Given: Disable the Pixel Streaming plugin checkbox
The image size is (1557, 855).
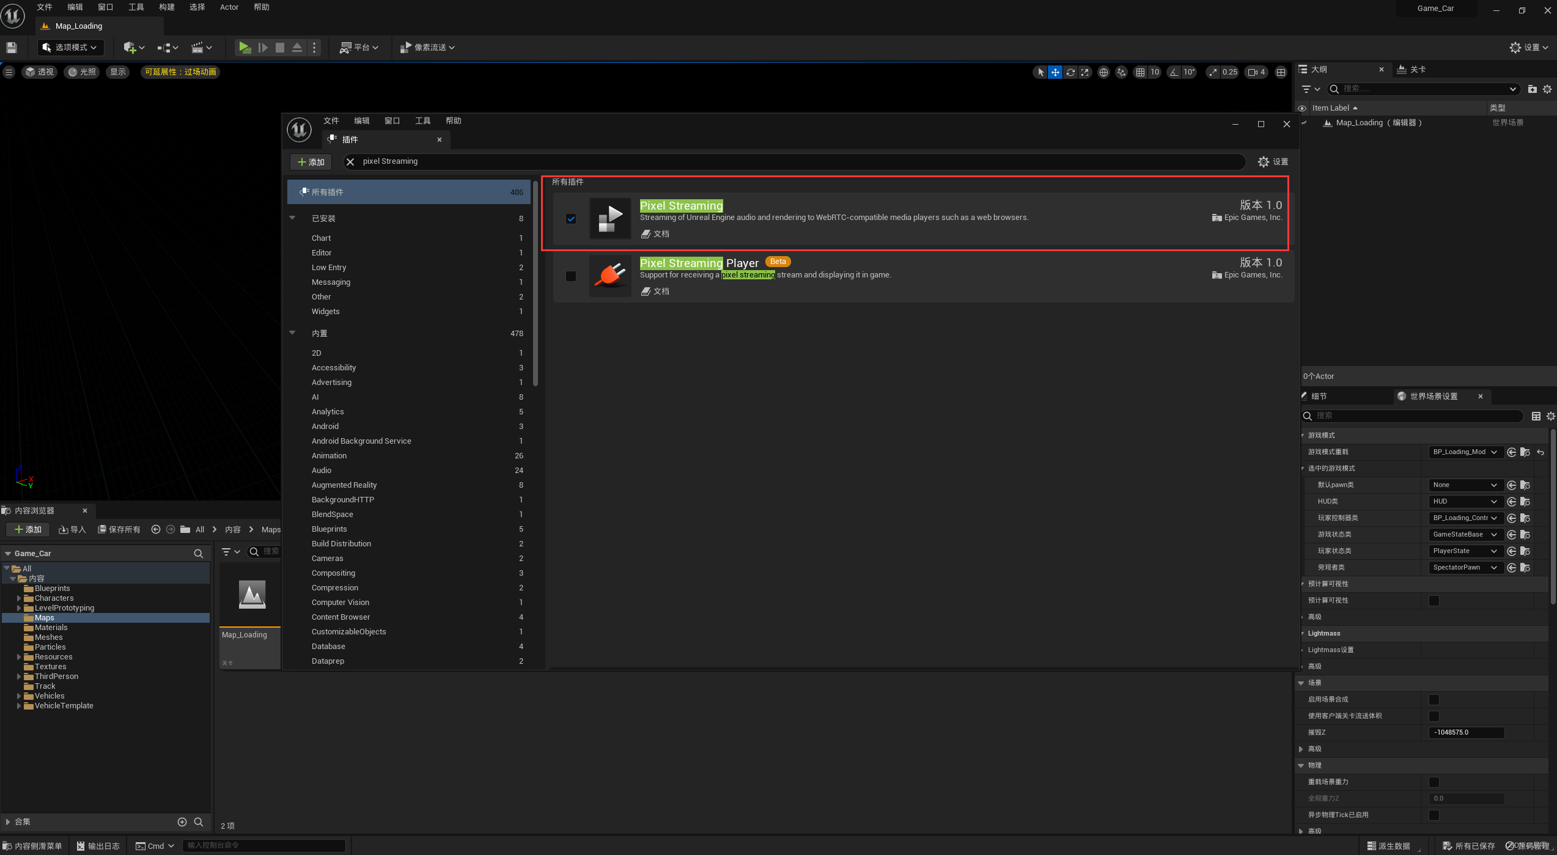Looking at the screenshot, I should (x=571, y=219).
